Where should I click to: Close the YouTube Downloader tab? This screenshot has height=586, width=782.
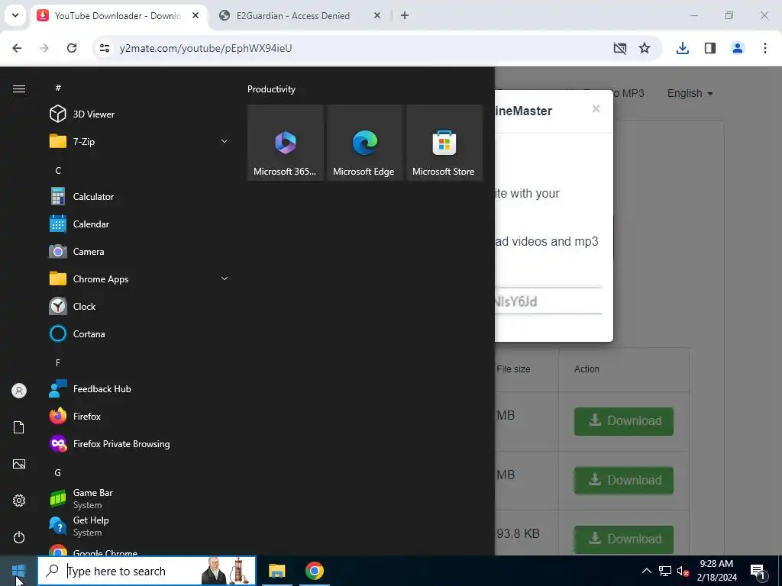195,15
